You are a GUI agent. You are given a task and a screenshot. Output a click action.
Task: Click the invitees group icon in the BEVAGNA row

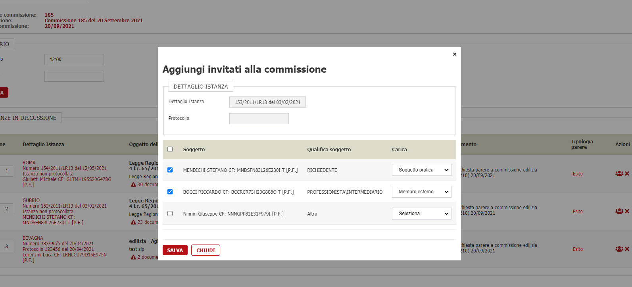click(x=619, y=249)
